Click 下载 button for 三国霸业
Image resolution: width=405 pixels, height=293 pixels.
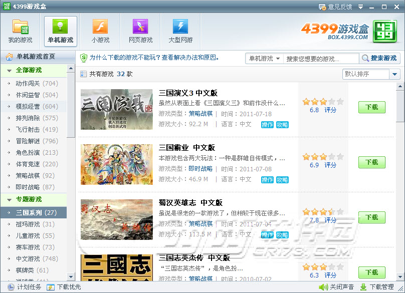(x=372, y=162)
